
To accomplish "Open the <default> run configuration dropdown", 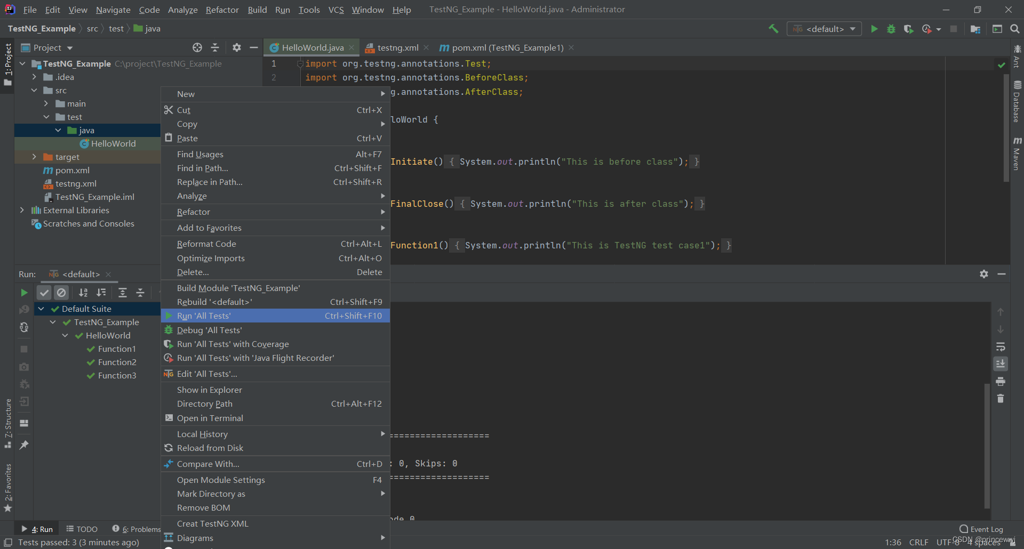I will coord(825,29).
